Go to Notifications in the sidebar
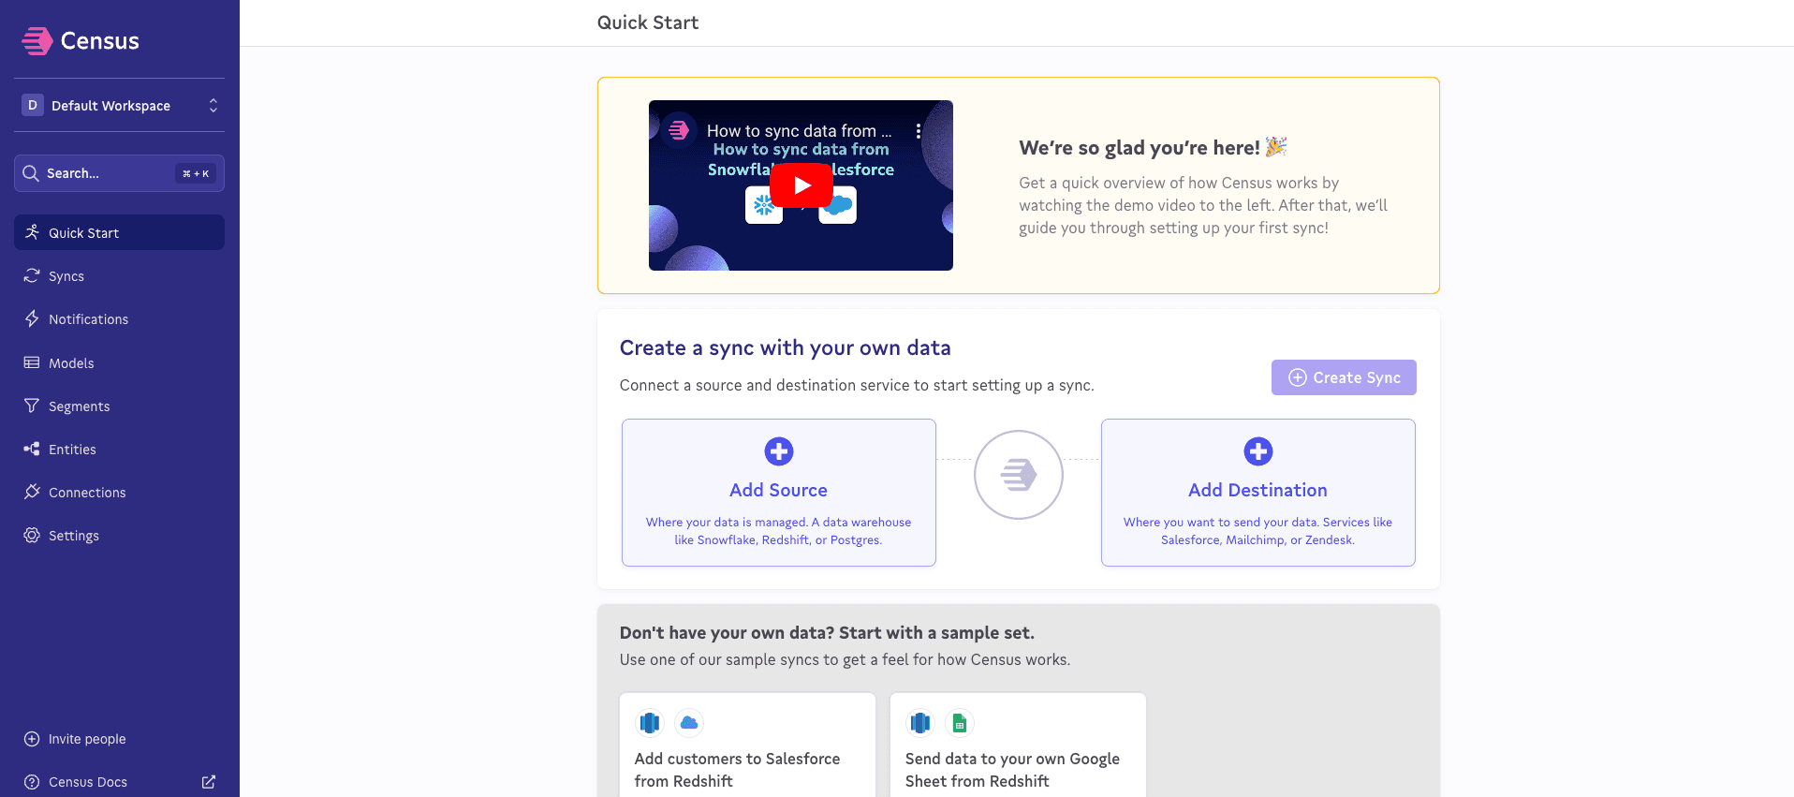This screenshot has height=797, width=1794. tap(88, 319)
